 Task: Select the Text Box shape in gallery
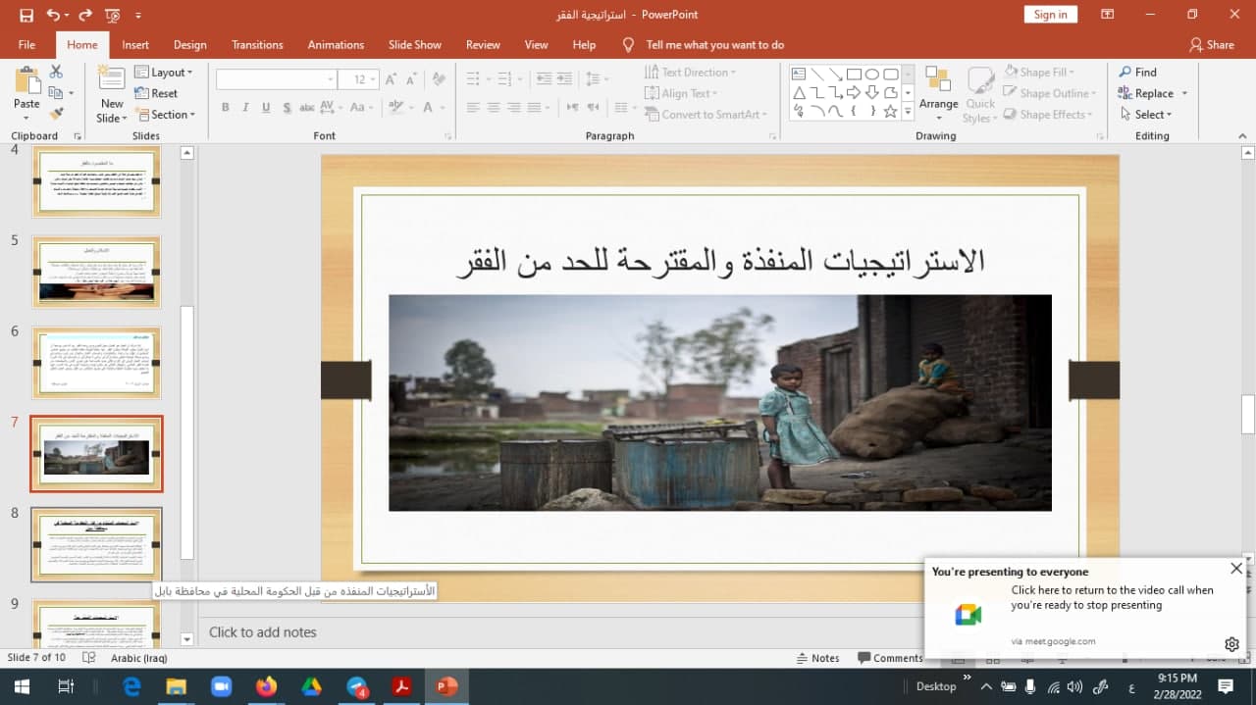coord(799,74)
